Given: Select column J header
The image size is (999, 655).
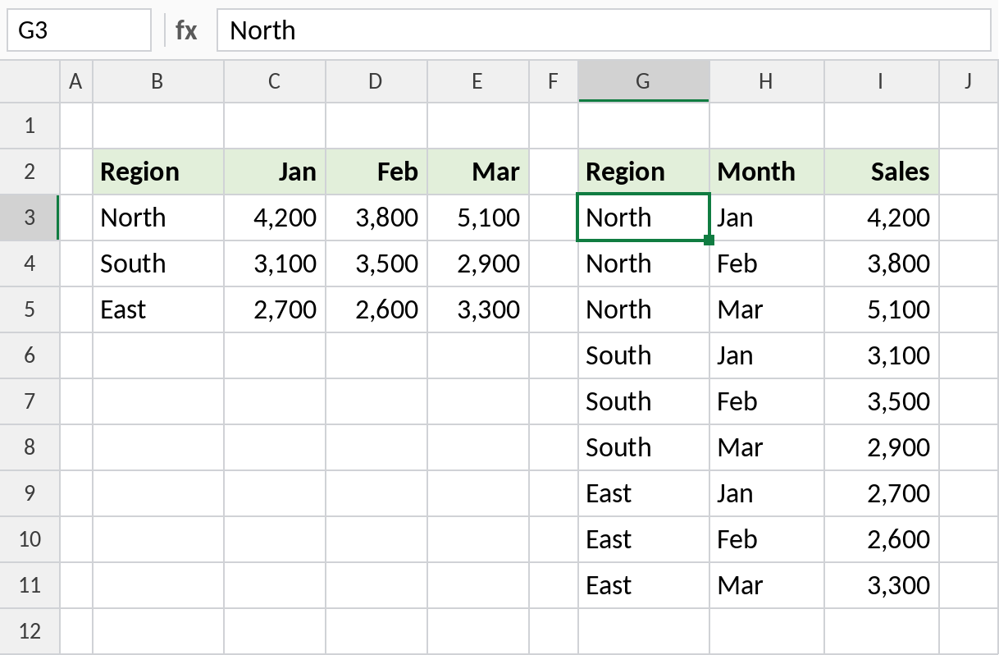Looking at the screenshot, I should pos(969,80).
